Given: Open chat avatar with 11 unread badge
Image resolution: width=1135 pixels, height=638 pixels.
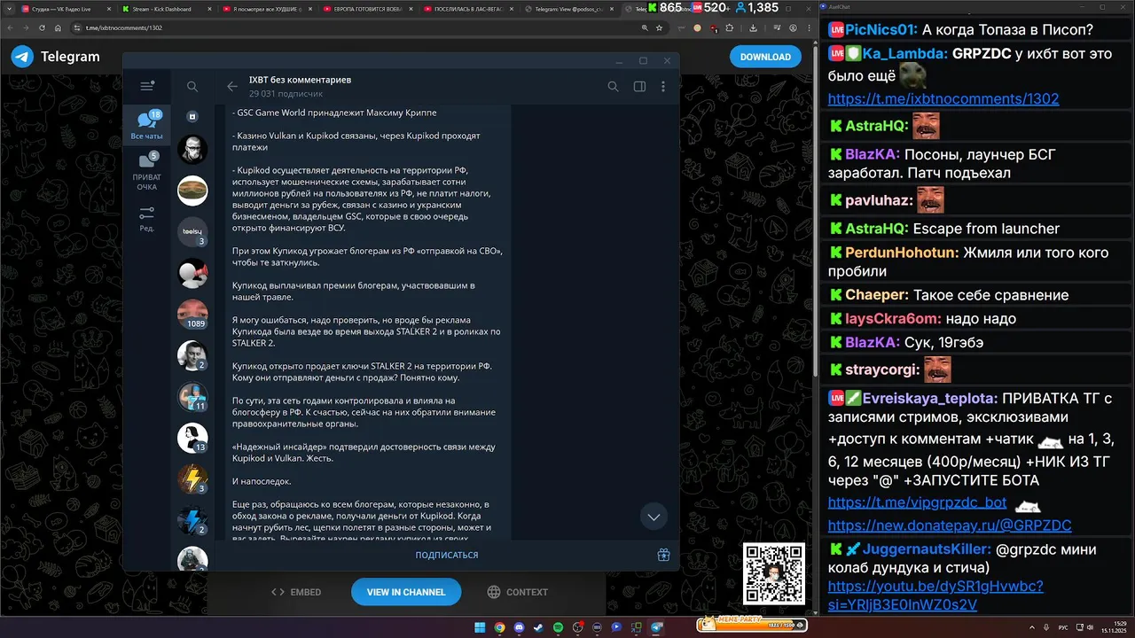Looking at the screenshot, I should coord(192,396).
